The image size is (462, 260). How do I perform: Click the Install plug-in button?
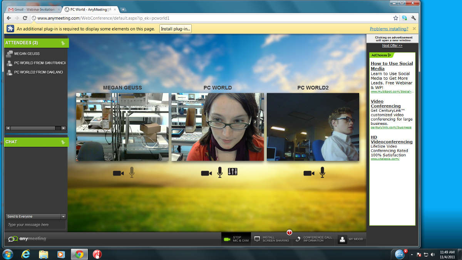click(176, 29)
